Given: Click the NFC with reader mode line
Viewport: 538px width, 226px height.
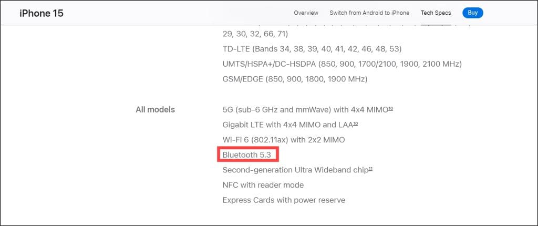Looking at the screenshot, I should point(263,185).
